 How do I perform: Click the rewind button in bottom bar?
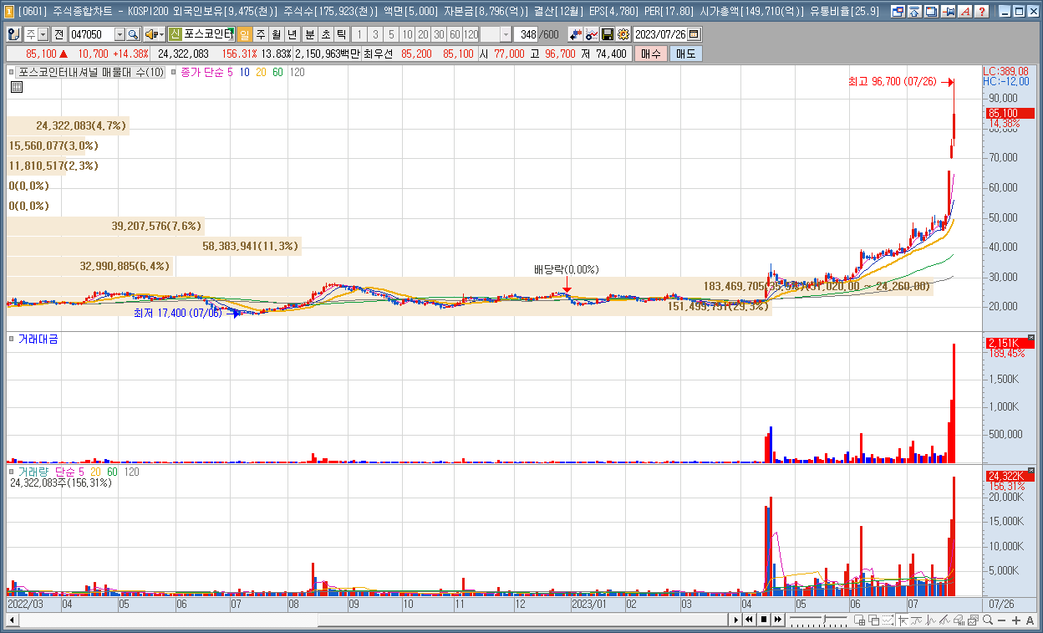tap(749, 620)
